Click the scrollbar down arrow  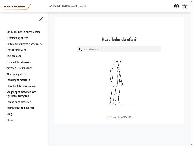[x=192, y=145]
